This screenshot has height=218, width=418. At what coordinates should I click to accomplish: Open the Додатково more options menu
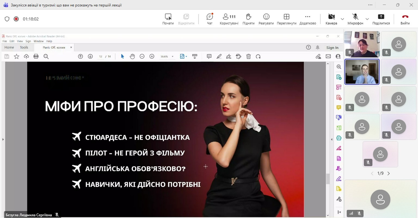click(x=308, y=19)
